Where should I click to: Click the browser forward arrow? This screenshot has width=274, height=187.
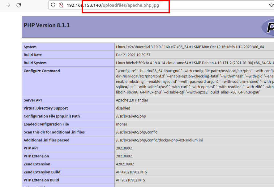(8, 5)
